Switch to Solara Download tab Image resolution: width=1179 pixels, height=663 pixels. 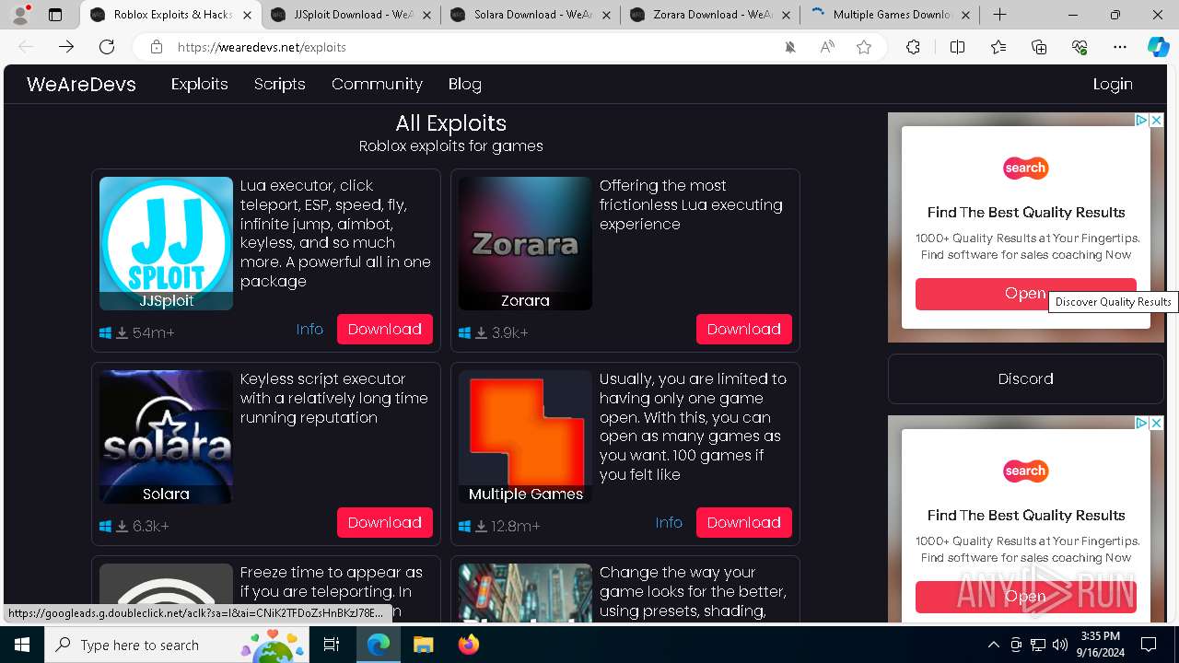click(532, 15)
